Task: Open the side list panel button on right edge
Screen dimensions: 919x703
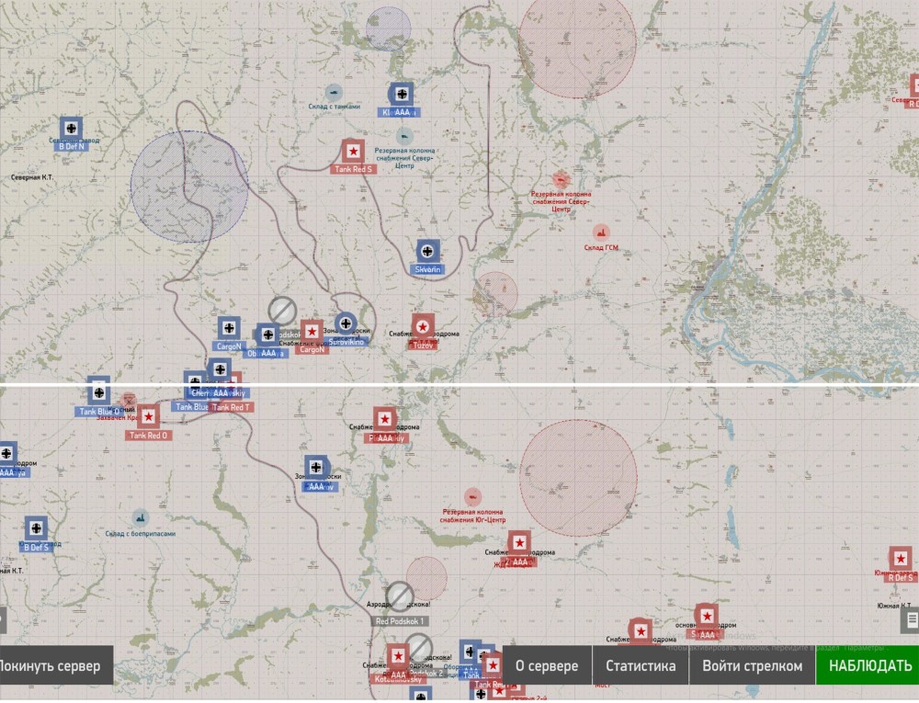Action: (x=911, y=619)
